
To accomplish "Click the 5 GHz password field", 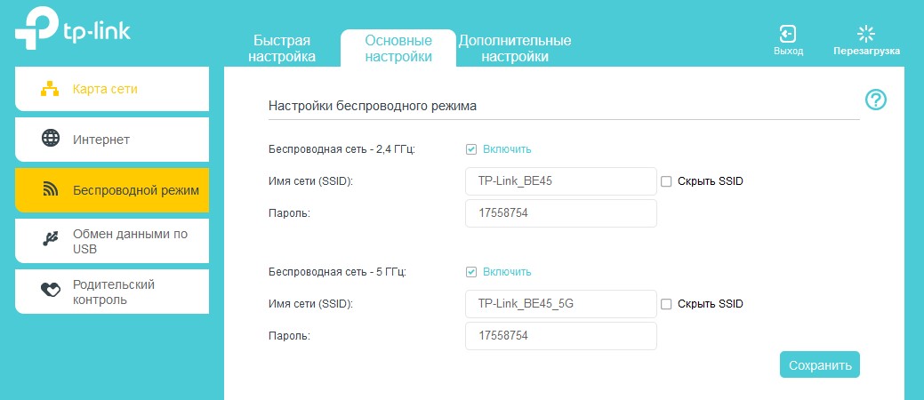I will [x=560, y=336].
